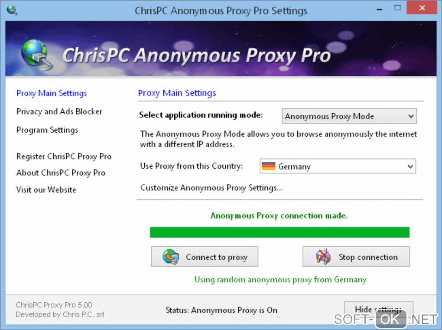This screenshot has height=330, width=442.
Task: Click the globe with cable logo in banner
Action: click(x=37, y=55)
